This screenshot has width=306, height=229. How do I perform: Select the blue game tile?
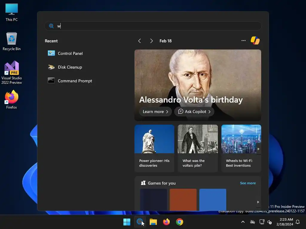click(213, 199)
